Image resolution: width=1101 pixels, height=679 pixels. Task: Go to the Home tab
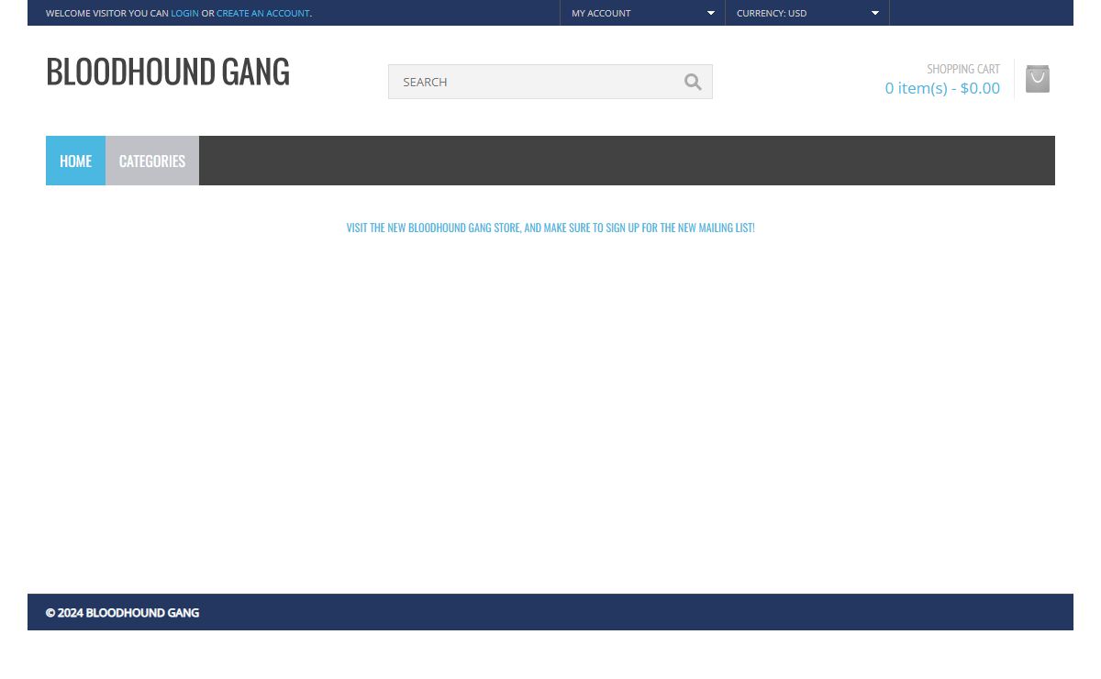(75, 161)
